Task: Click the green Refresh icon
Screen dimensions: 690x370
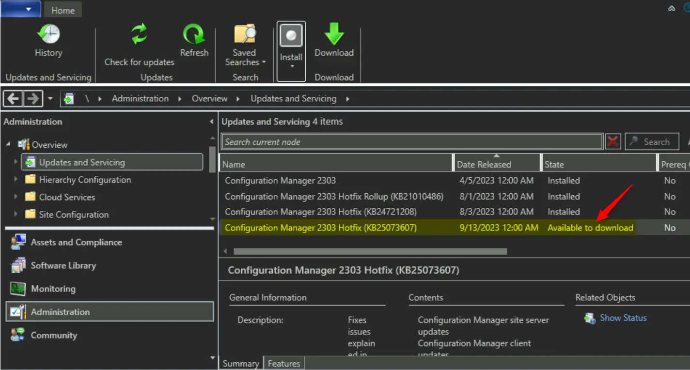Action: [194, 35]
